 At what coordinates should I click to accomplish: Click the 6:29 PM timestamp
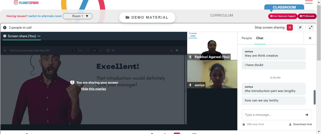pyautogui.click(x=275, y=78)
